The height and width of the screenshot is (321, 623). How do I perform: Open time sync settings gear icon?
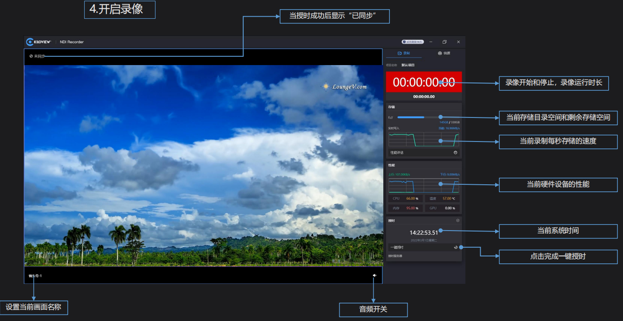[x=458, y=221]
